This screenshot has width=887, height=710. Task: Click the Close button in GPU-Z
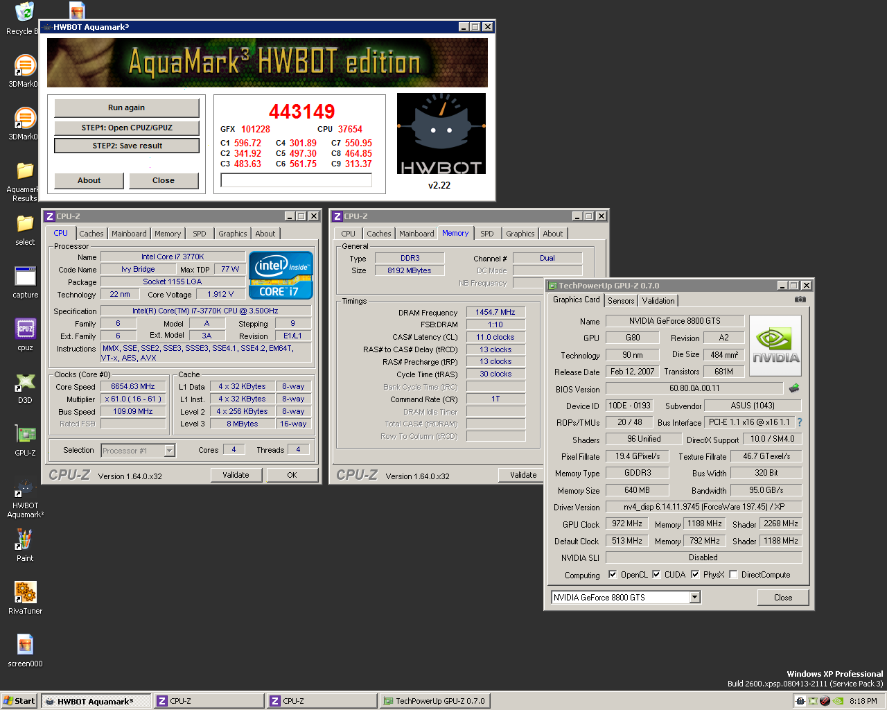783,598
